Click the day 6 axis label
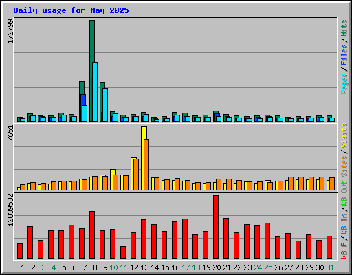 [x=74, y=267]
